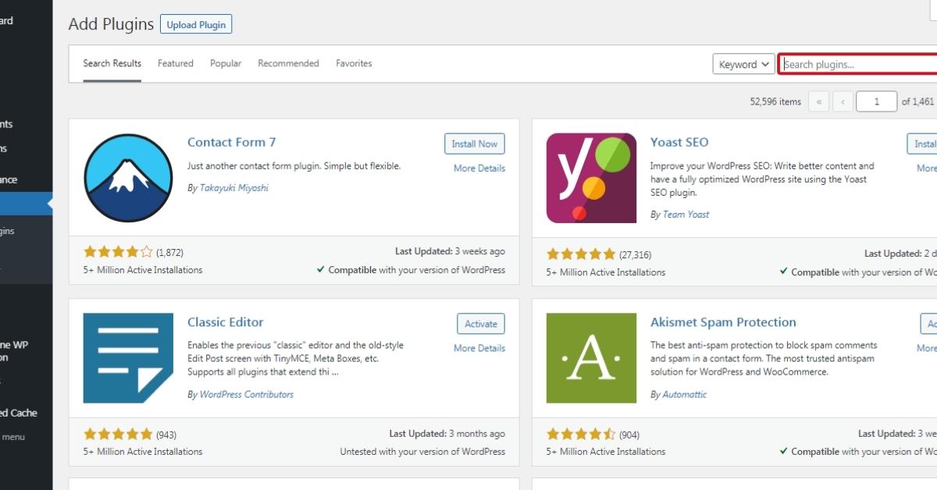Image resolution: width=937 pixels, height=490 pixels.
Task: Switch to the Search Results tab
Action: pos(112,63)
